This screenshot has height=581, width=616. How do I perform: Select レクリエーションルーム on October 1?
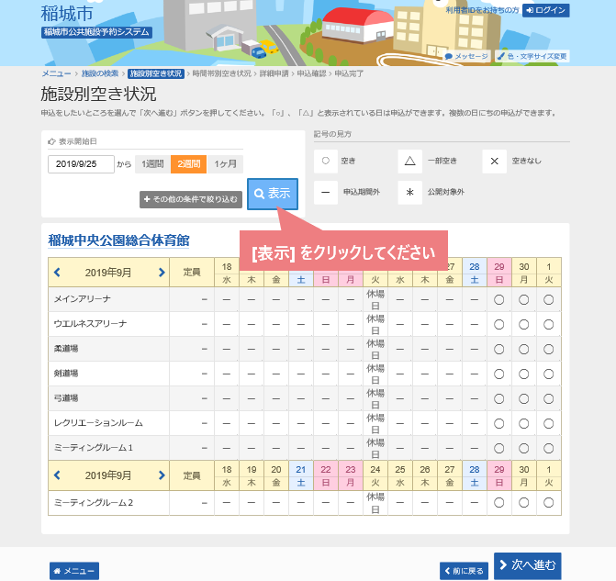pos(548,423)
